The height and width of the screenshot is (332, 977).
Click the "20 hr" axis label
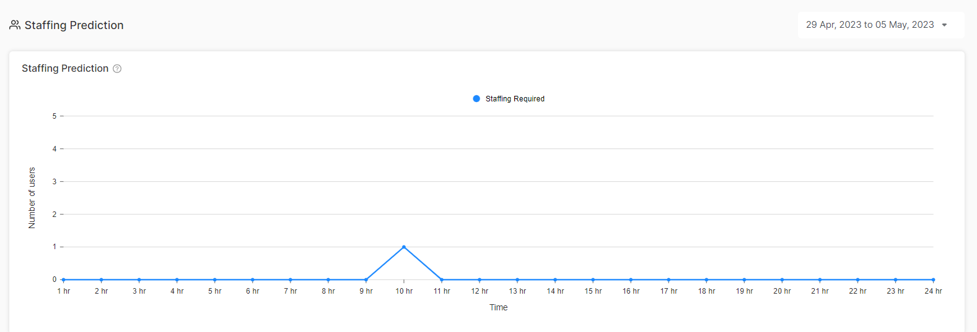point(782,291)
